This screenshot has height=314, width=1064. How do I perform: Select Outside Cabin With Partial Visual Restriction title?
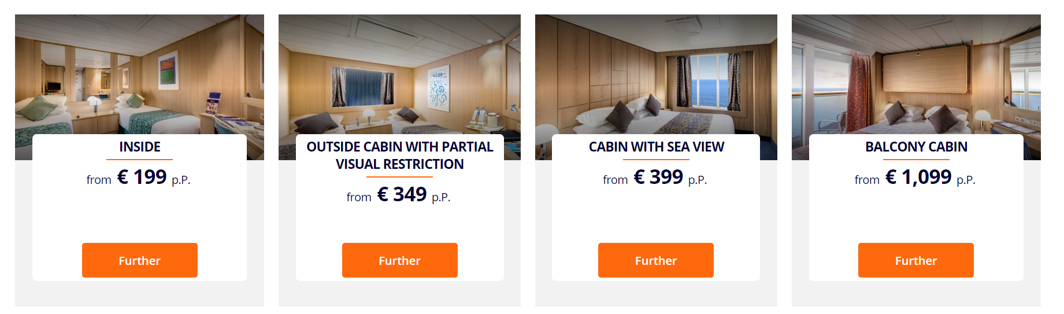pyautogui.click(x=400, y=156)
